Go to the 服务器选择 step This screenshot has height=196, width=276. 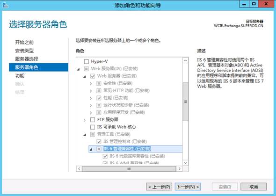point(27,59)
